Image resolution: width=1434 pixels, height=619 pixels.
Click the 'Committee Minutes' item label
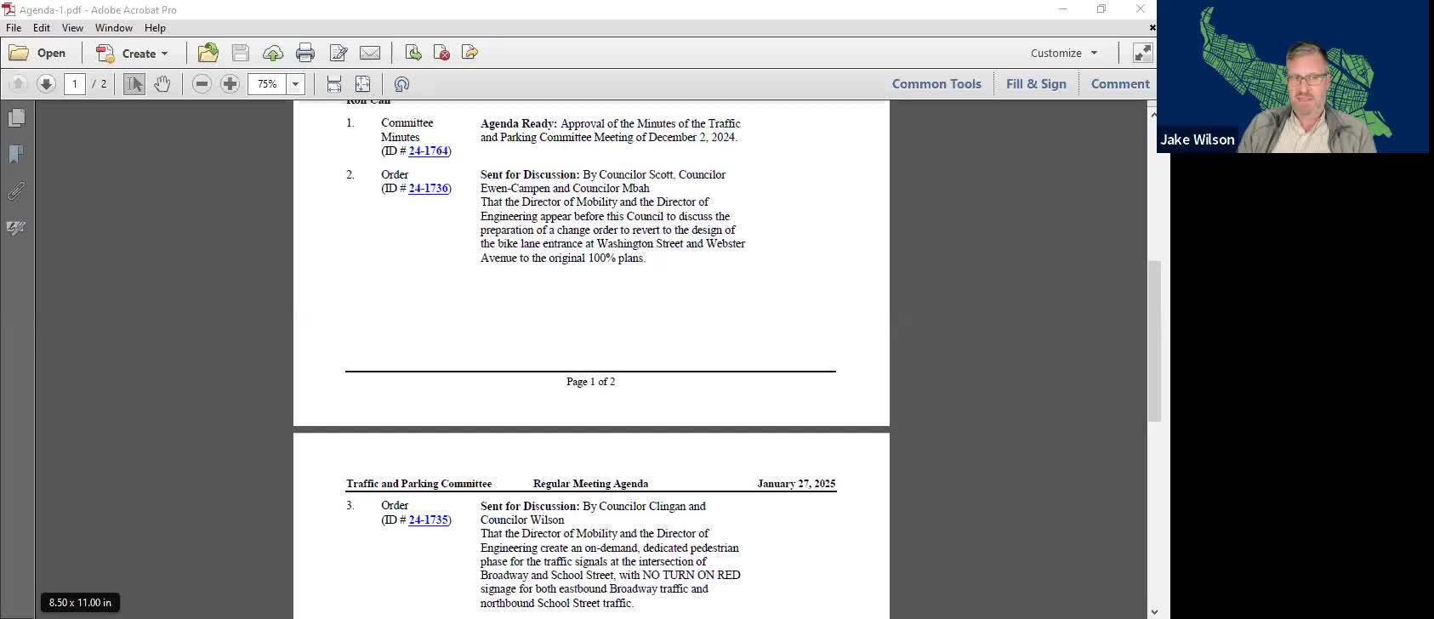tap(407, 130)
